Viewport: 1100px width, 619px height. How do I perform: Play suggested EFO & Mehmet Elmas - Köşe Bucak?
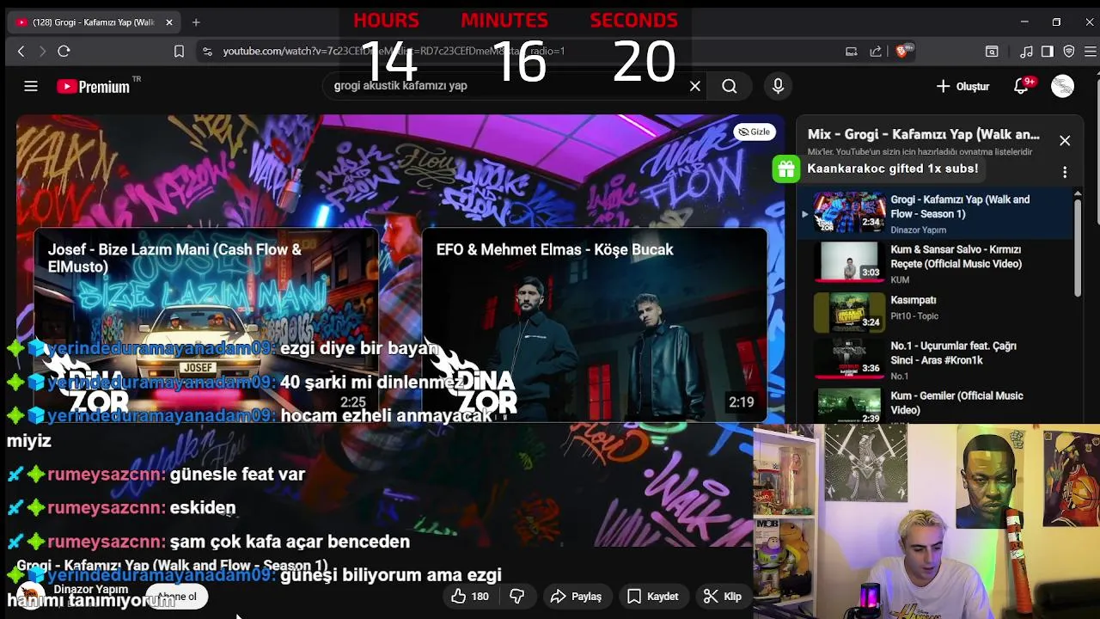point(594,325)
